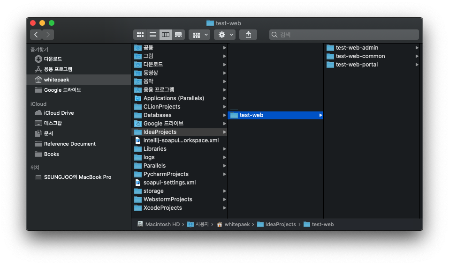Open 다운로드 in the sidebar
Image resolution: width=449 pixels, height=265 pixels.
78,59
